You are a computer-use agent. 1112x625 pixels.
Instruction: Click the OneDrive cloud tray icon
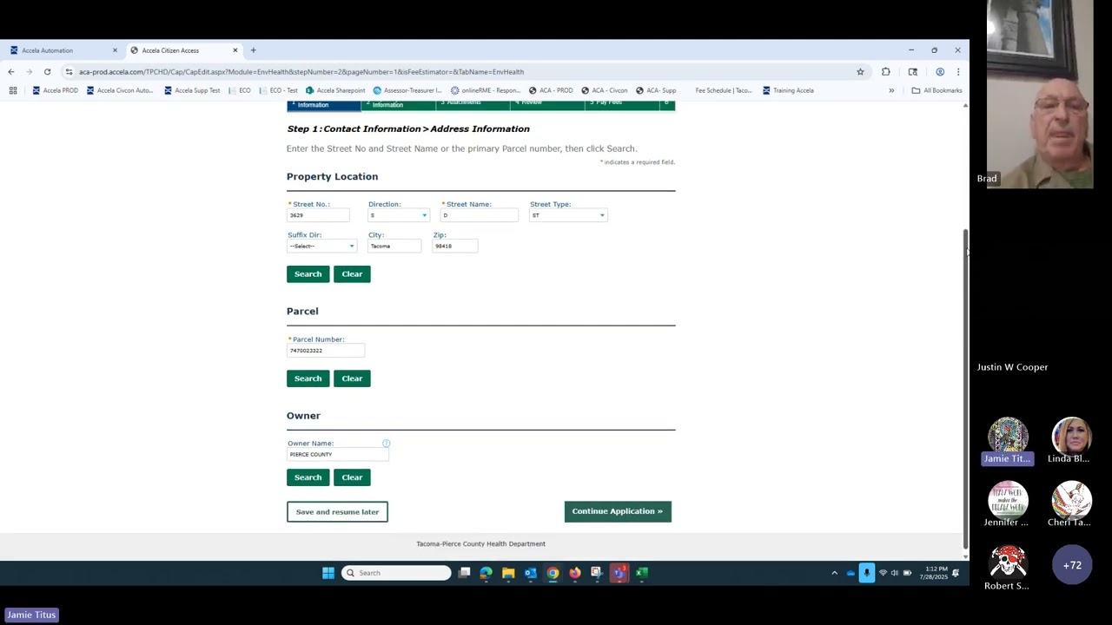click(851, 573)
